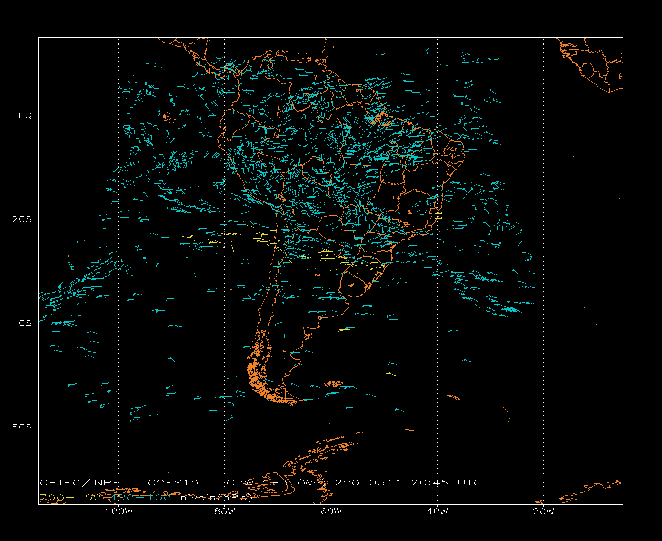Click the '80W' longitude label
662x541 pixels.
225,511
